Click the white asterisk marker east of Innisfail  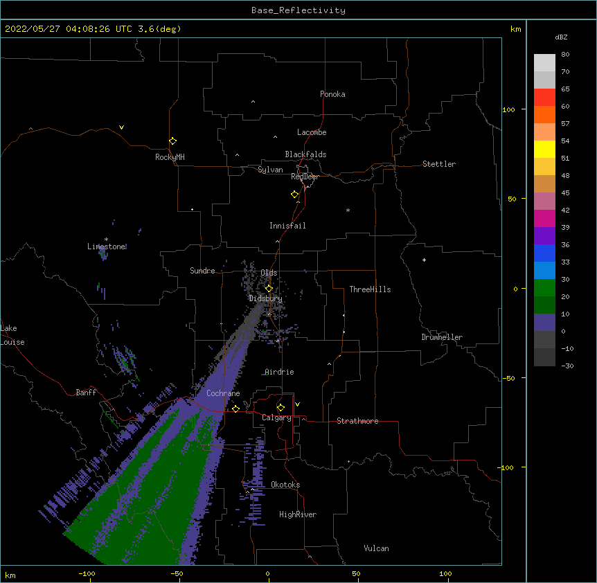click(348, 210)
